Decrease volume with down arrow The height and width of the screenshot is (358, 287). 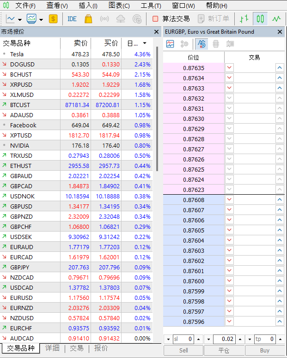tap(208, 339)
